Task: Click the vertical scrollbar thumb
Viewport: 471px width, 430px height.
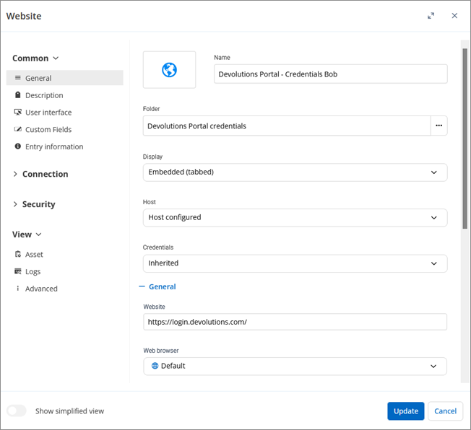Action: 464,139
